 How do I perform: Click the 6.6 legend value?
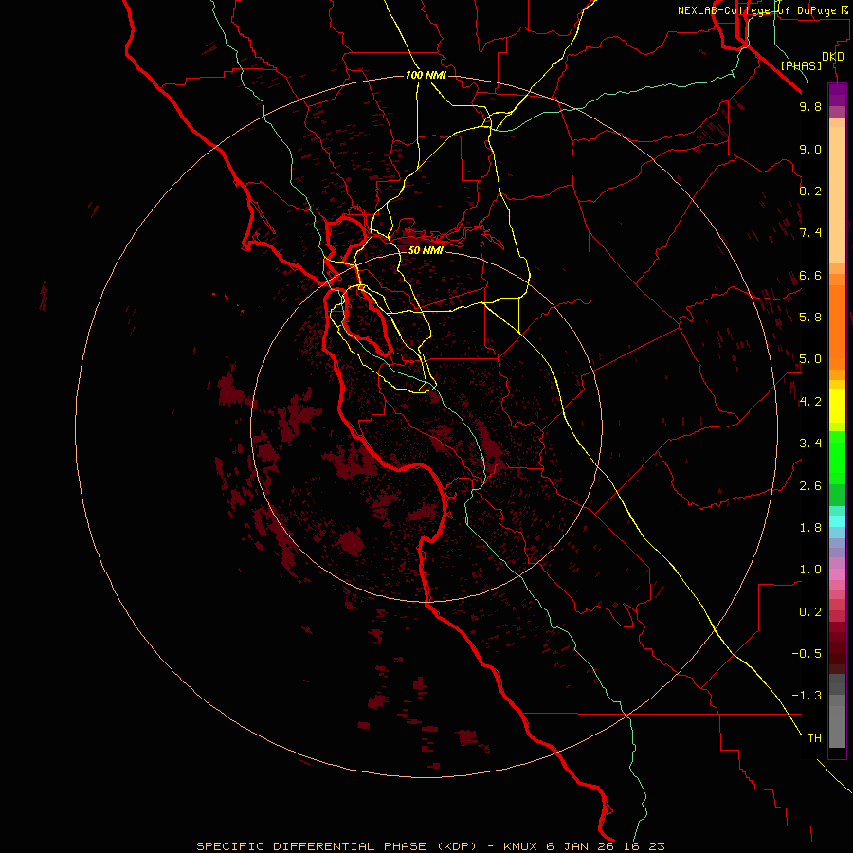(810, 275)
